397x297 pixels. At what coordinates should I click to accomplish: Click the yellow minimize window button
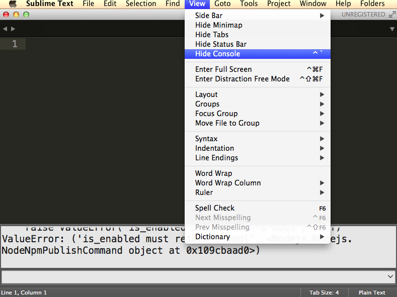coord(16,15)
